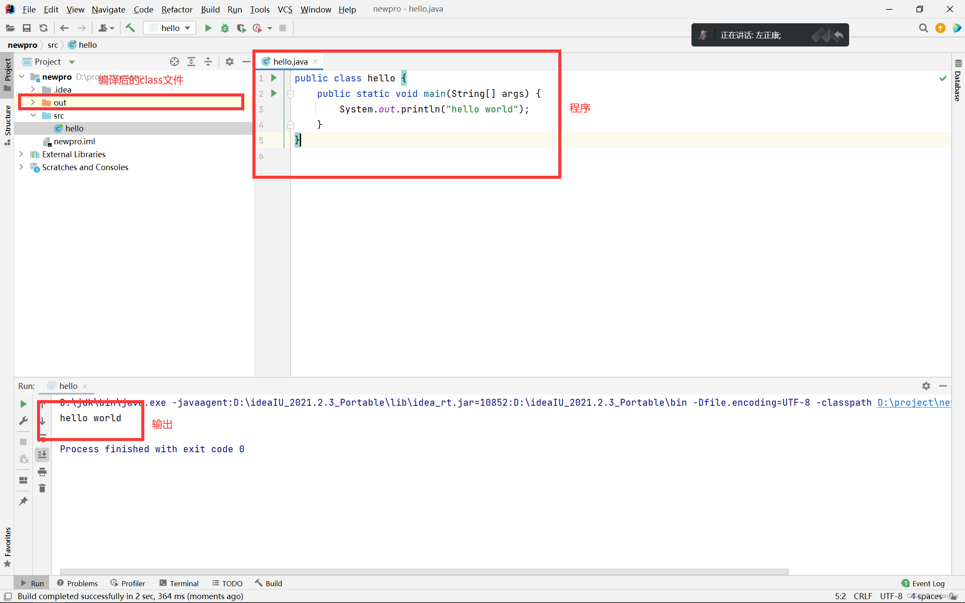
Task: Click the Print icon in Run console
Action: click(x=42, y=472)
